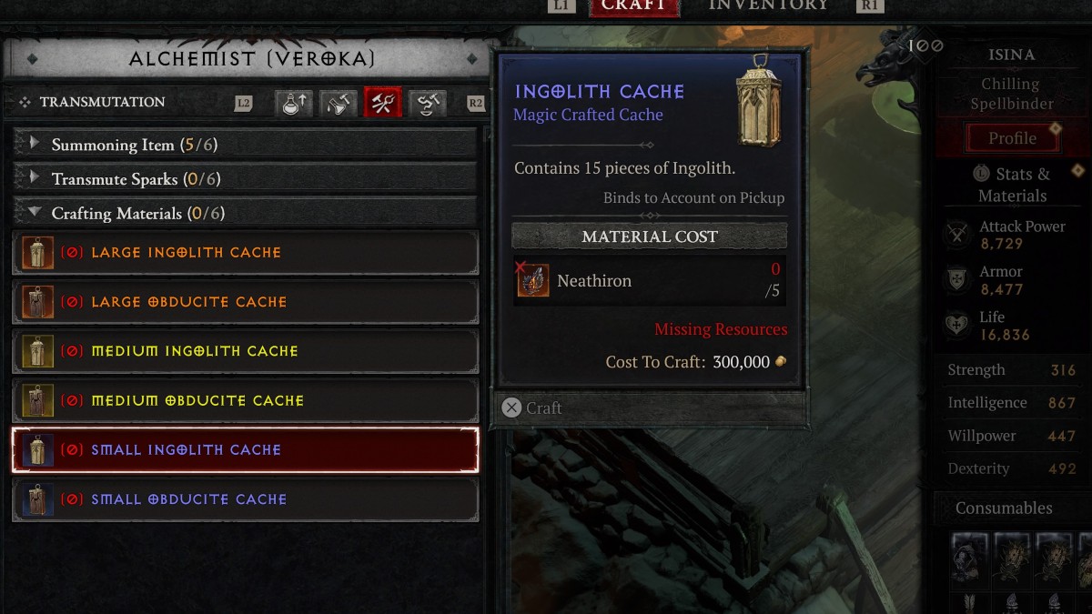Viewport: 1092px width, 614px height.
Task: Select Small Obducite Cache recipe
Action: [x=245, y=499]
